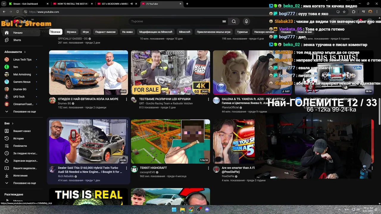The height and width of the screenshot is (214, 381).
Task: Click the youtube.com address bar
Action: pos(179,12)
